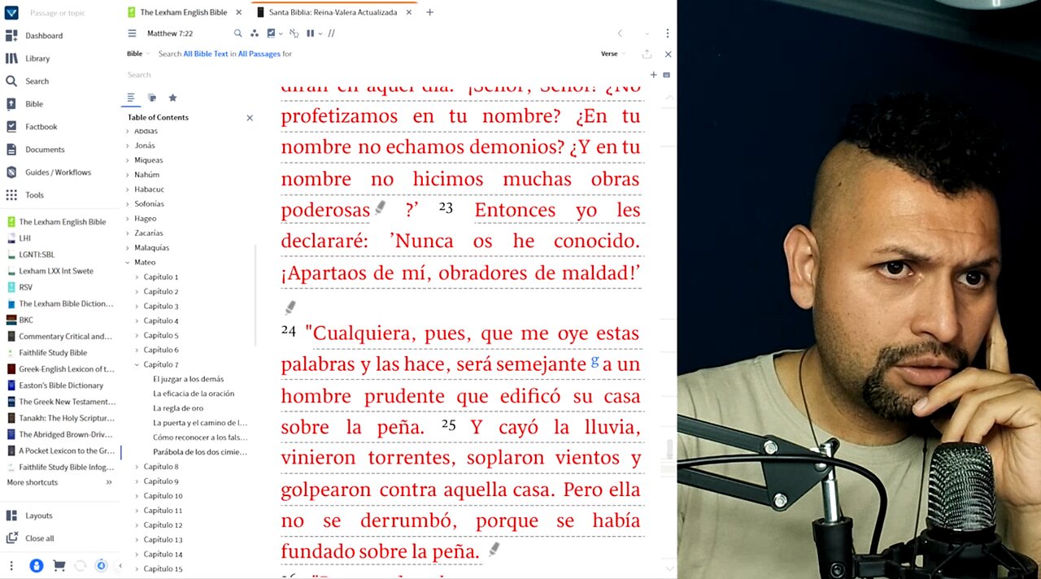Click footnote marker g after 'semejante'

pyautogui.click(x=595, y=360)
